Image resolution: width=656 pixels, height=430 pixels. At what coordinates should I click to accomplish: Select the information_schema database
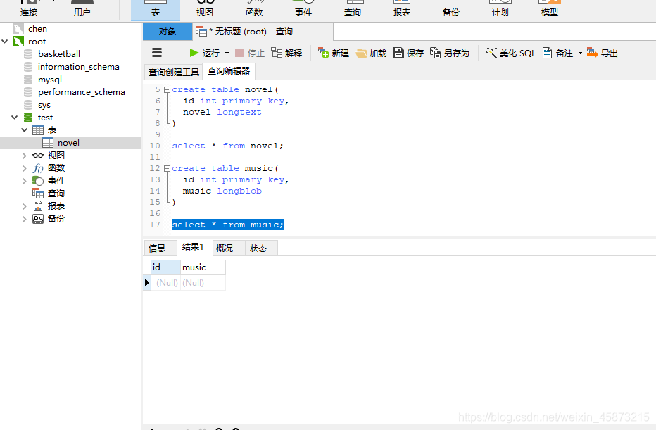[x=79, y=67]
